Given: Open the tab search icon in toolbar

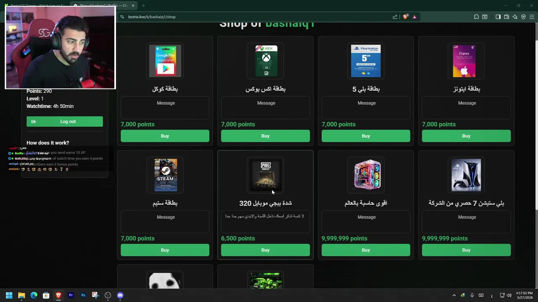Looking at the screenshot, I should [485, 17].
